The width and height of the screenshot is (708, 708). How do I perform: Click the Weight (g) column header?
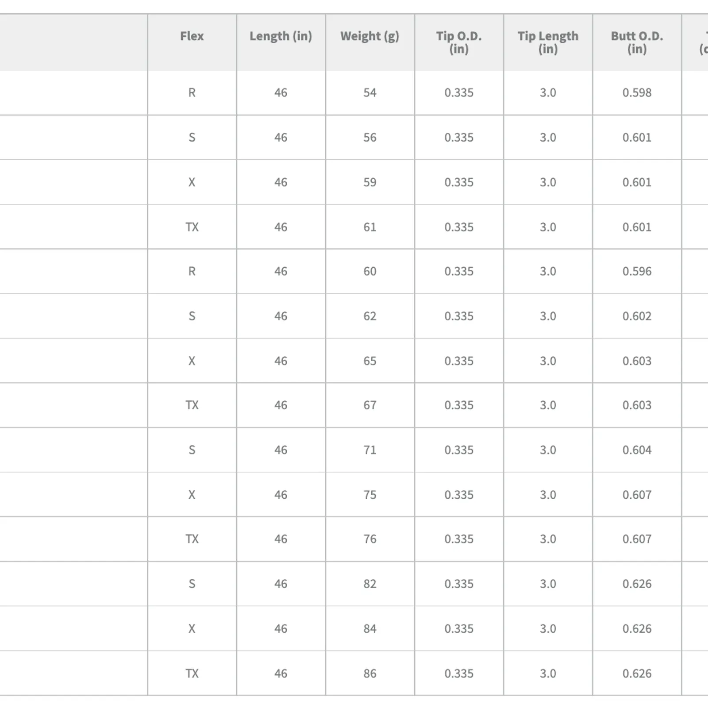tap(369, 36)
